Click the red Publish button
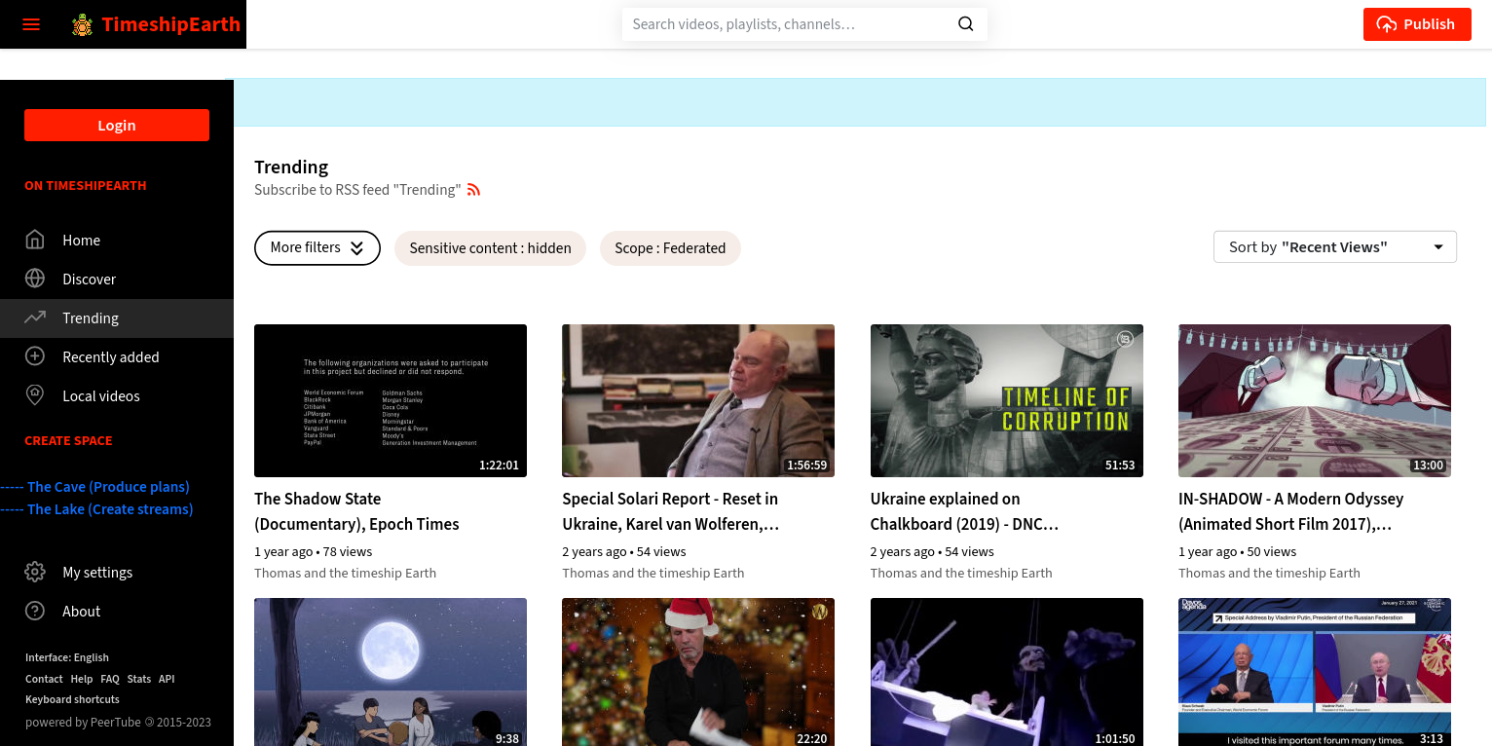 (x=1417, y=24)
